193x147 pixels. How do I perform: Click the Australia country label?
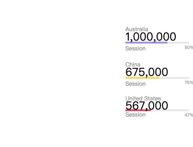(137, 29)
